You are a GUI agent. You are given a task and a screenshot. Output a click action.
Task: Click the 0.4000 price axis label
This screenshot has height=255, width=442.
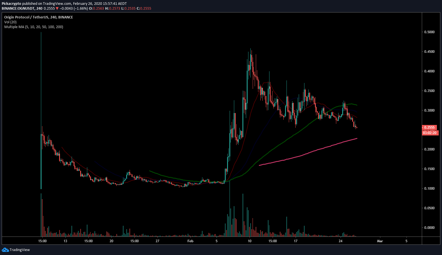[429, 71]
